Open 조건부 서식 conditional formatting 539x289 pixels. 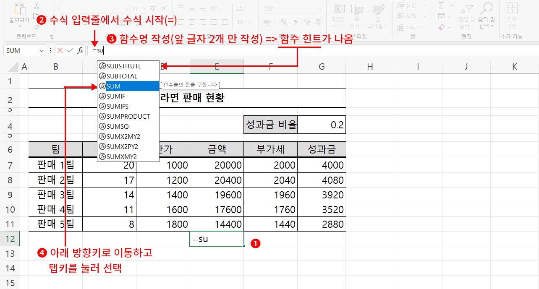(x=338, y=16)
